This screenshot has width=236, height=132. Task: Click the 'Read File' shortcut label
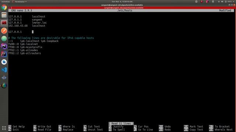(44, 129)
